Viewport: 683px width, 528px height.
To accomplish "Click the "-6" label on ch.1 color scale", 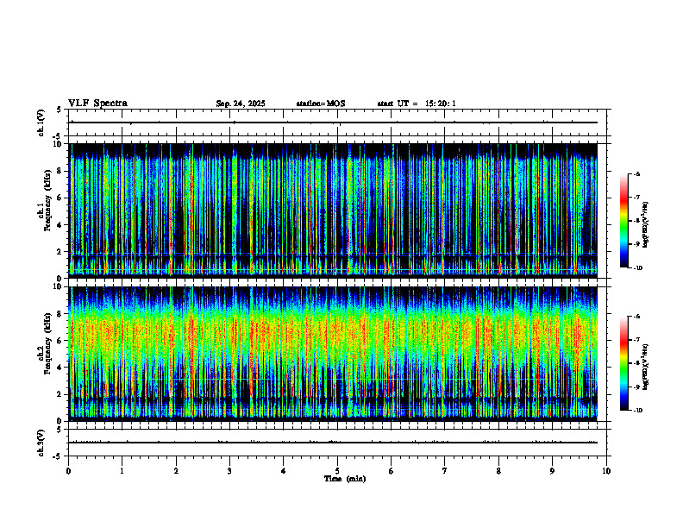I will tap(636, 174).
